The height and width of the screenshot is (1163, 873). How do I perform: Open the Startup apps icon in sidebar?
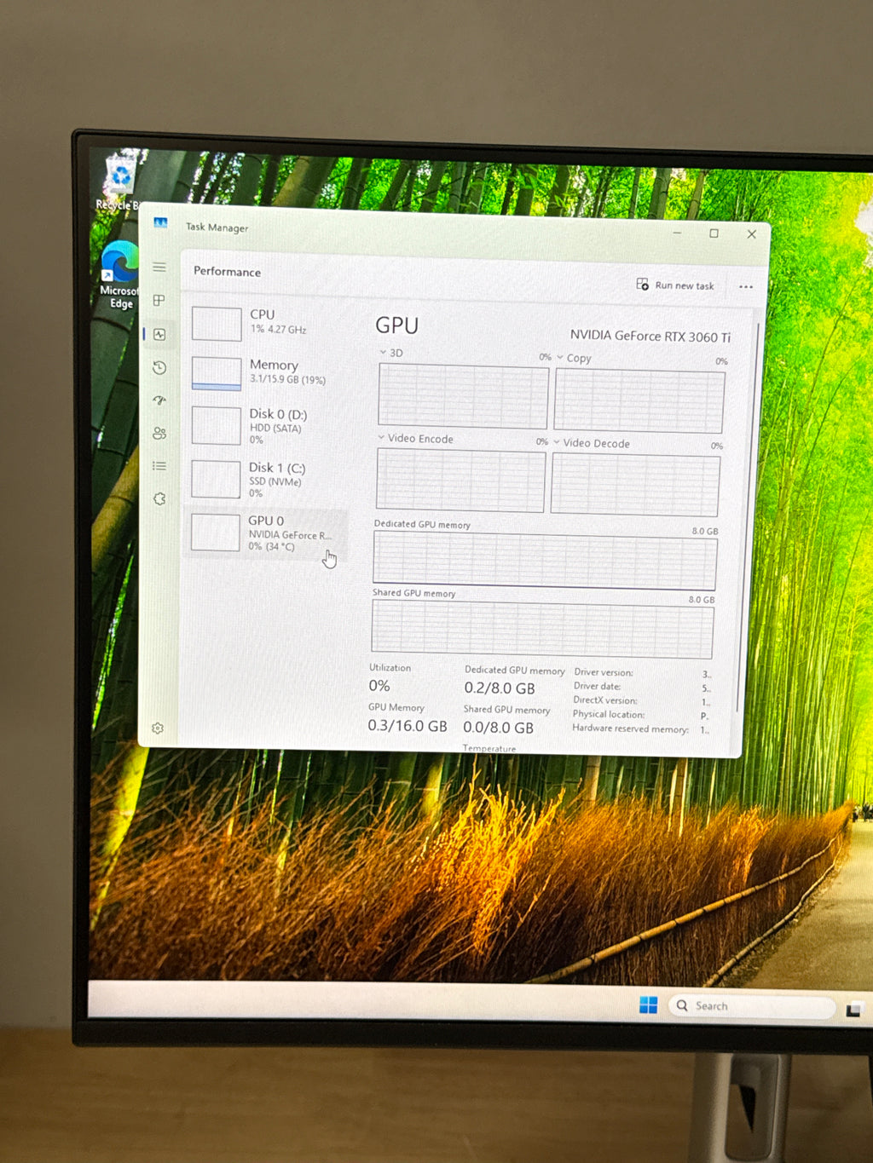(159, 400)
